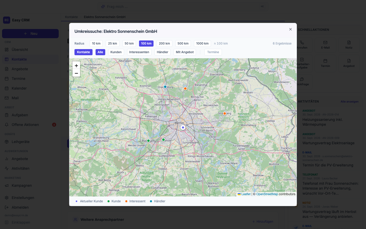Viewport: 366px width, 229px height.
Task: Click the Kontakte breadcrumb link
Action: (71, 17)
